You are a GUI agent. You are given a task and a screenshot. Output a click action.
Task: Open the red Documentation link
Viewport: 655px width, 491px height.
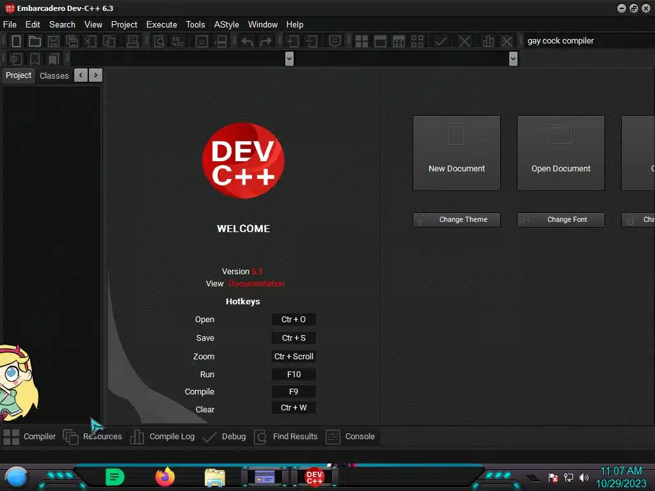pyautogui.click(x=256, y=283)
